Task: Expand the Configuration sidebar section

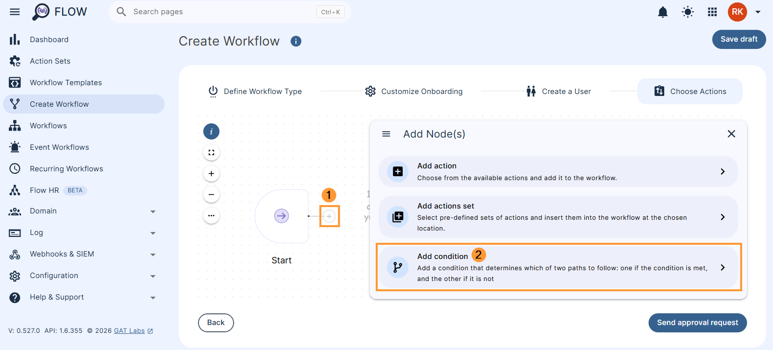Action: click(153, 276)
